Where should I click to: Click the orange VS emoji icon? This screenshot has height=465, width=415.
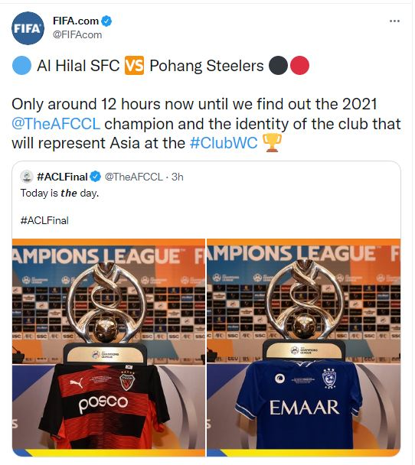click(x=134, y=65)
